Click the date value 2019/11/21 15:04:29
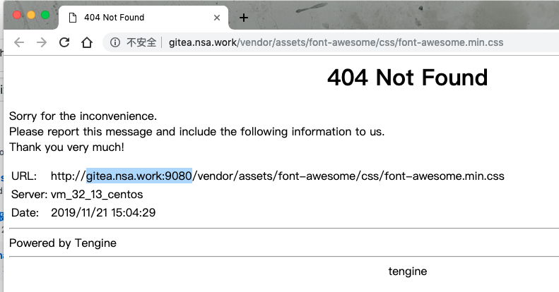This screenshot has width=559, height=292. click(x=103, y=213)
